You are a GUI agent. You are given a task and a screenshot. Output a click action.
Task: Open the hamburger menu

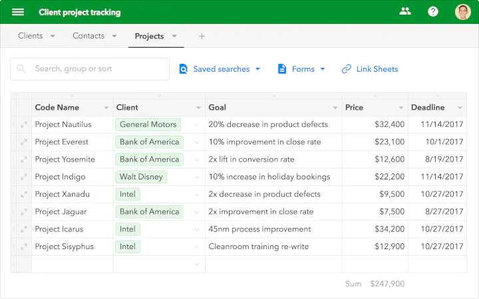pyautogui.click(x=18, y=12)
